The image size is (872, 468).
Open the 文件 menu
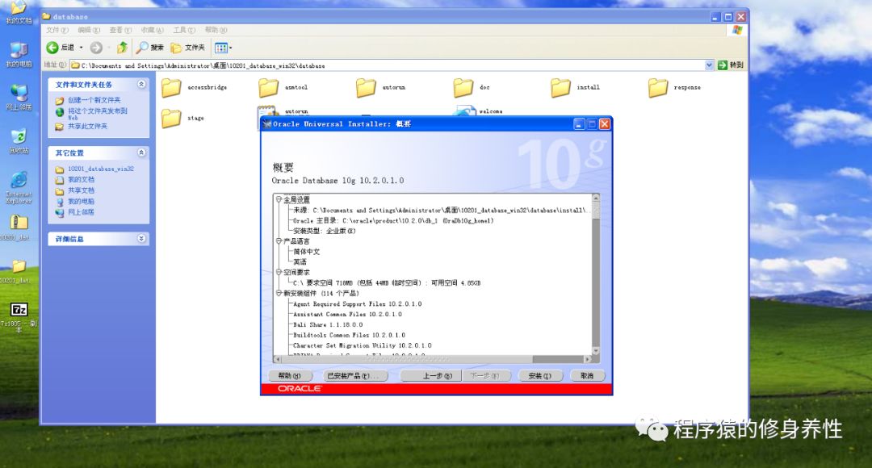point(53,30)
